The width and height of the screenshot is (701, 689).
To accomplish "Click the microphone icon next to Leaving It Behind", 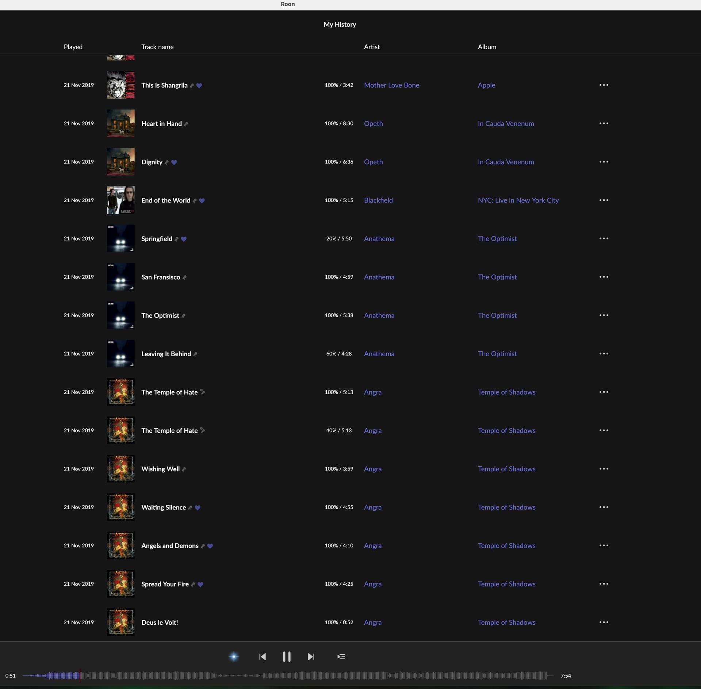I will click(195, 354).
